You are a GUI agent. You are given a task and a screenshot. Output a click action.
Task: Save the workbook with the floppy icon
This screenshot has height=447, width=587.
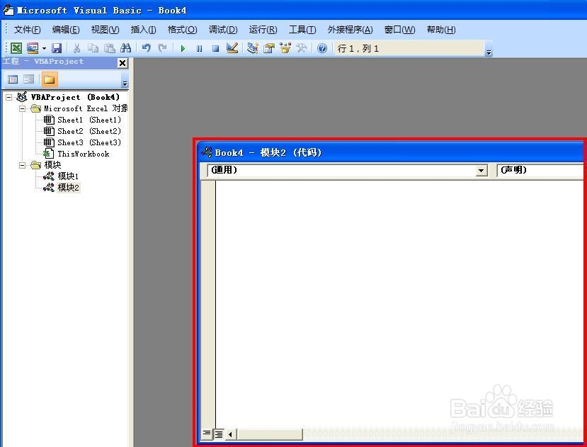click(57, 48)
